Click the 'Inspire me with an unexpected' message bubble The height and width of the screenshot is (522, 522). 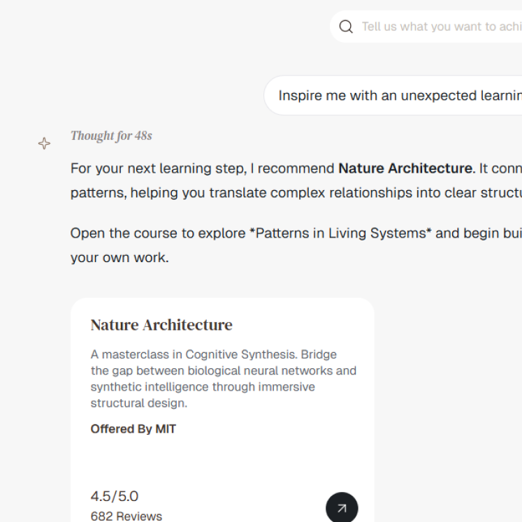[x=393, y=96]
